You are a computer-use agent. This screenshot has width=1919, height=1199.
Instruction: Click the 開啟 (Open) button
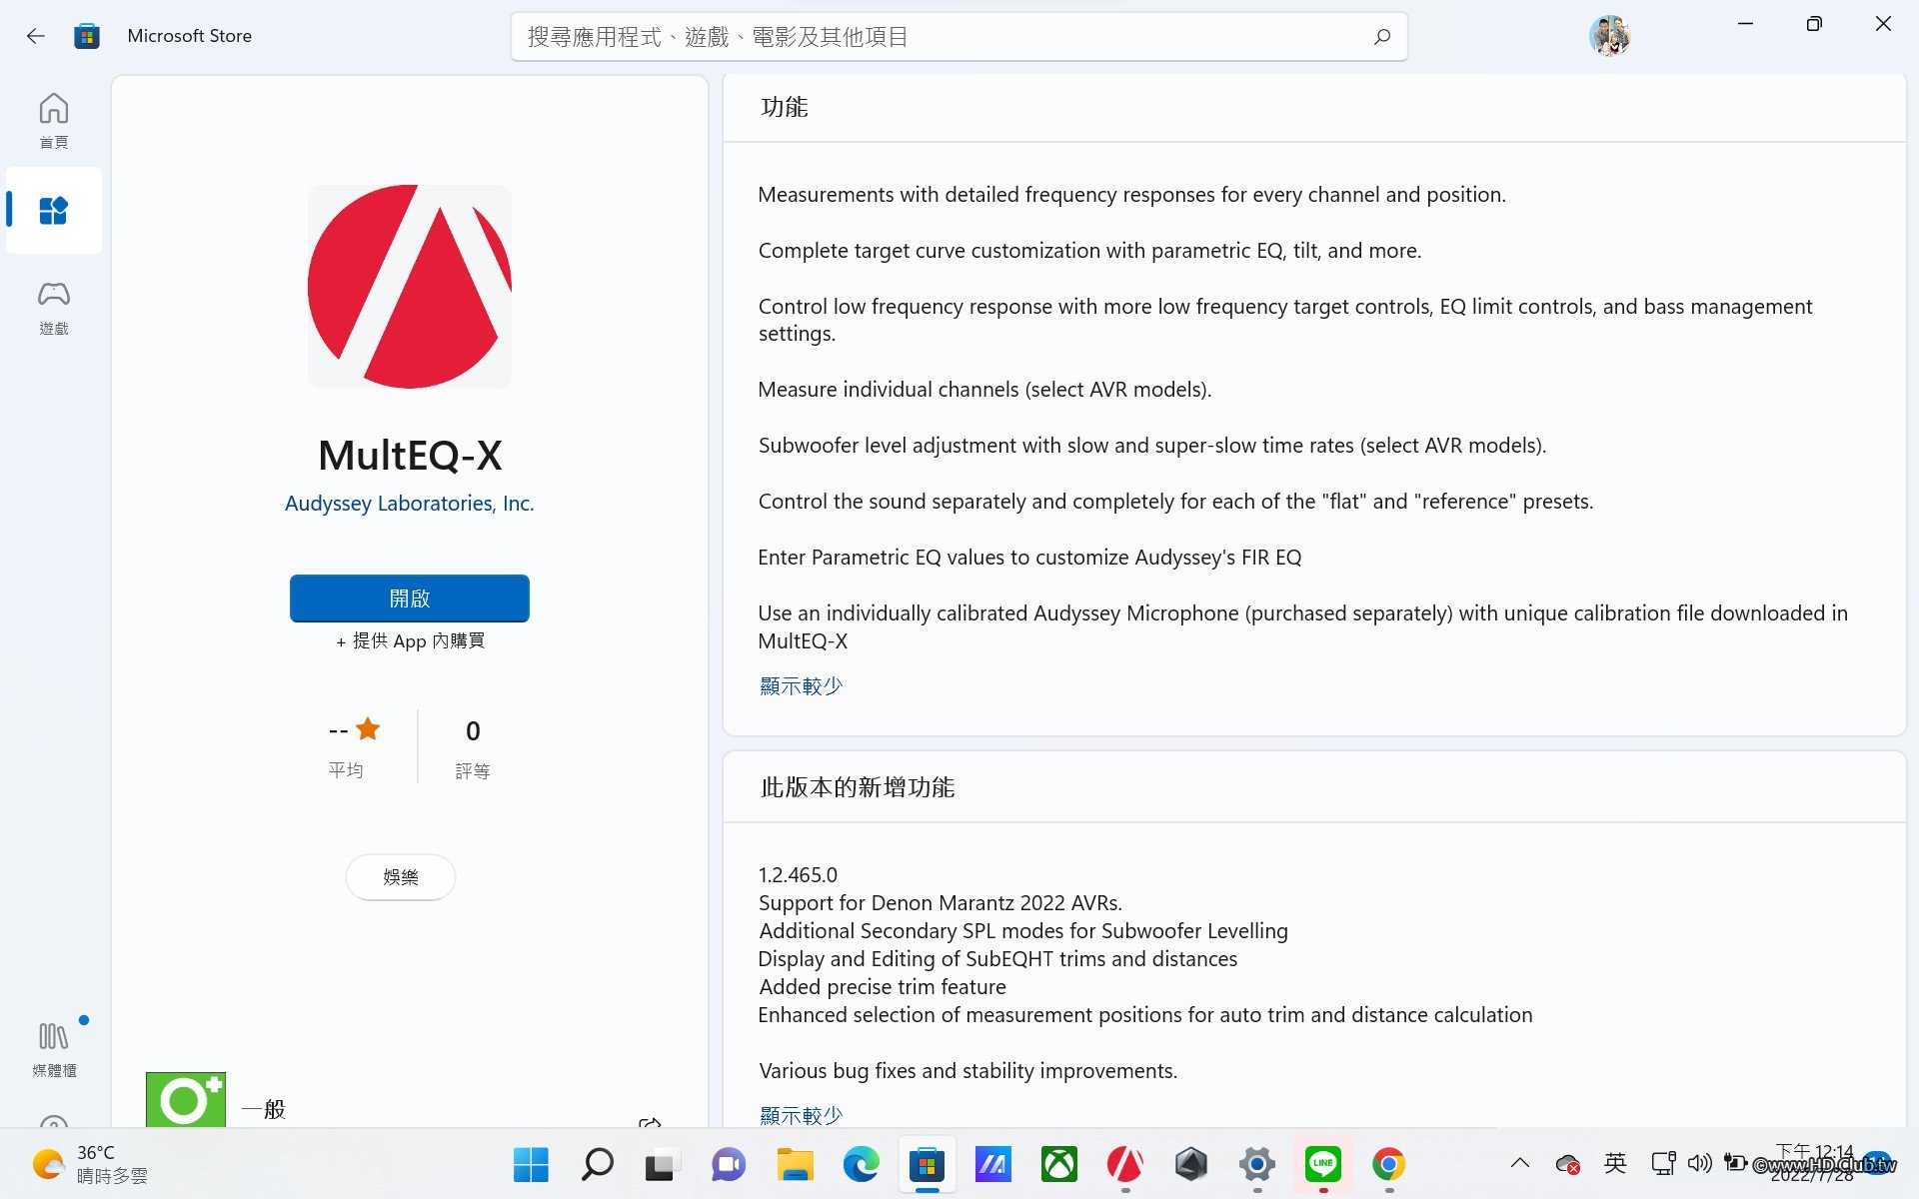pyautogui.click(x=410, y=599)
